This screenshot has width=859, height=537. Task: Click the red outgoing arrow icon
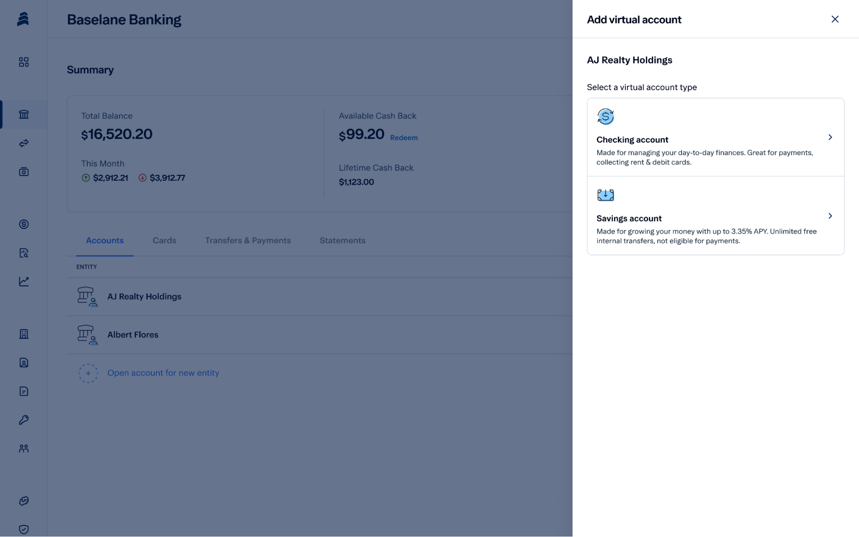point(143,178)
